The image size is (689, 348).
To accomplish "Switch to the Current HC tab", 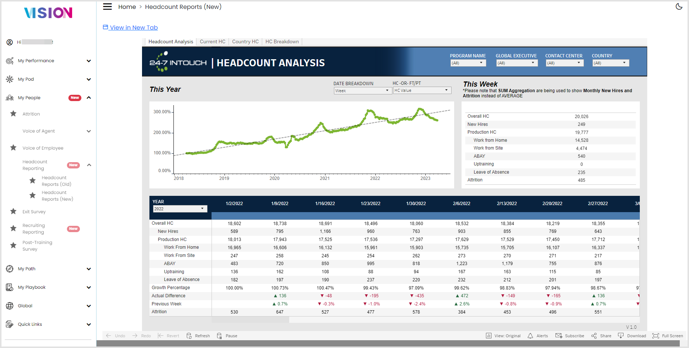I will [x=213, y=41].
